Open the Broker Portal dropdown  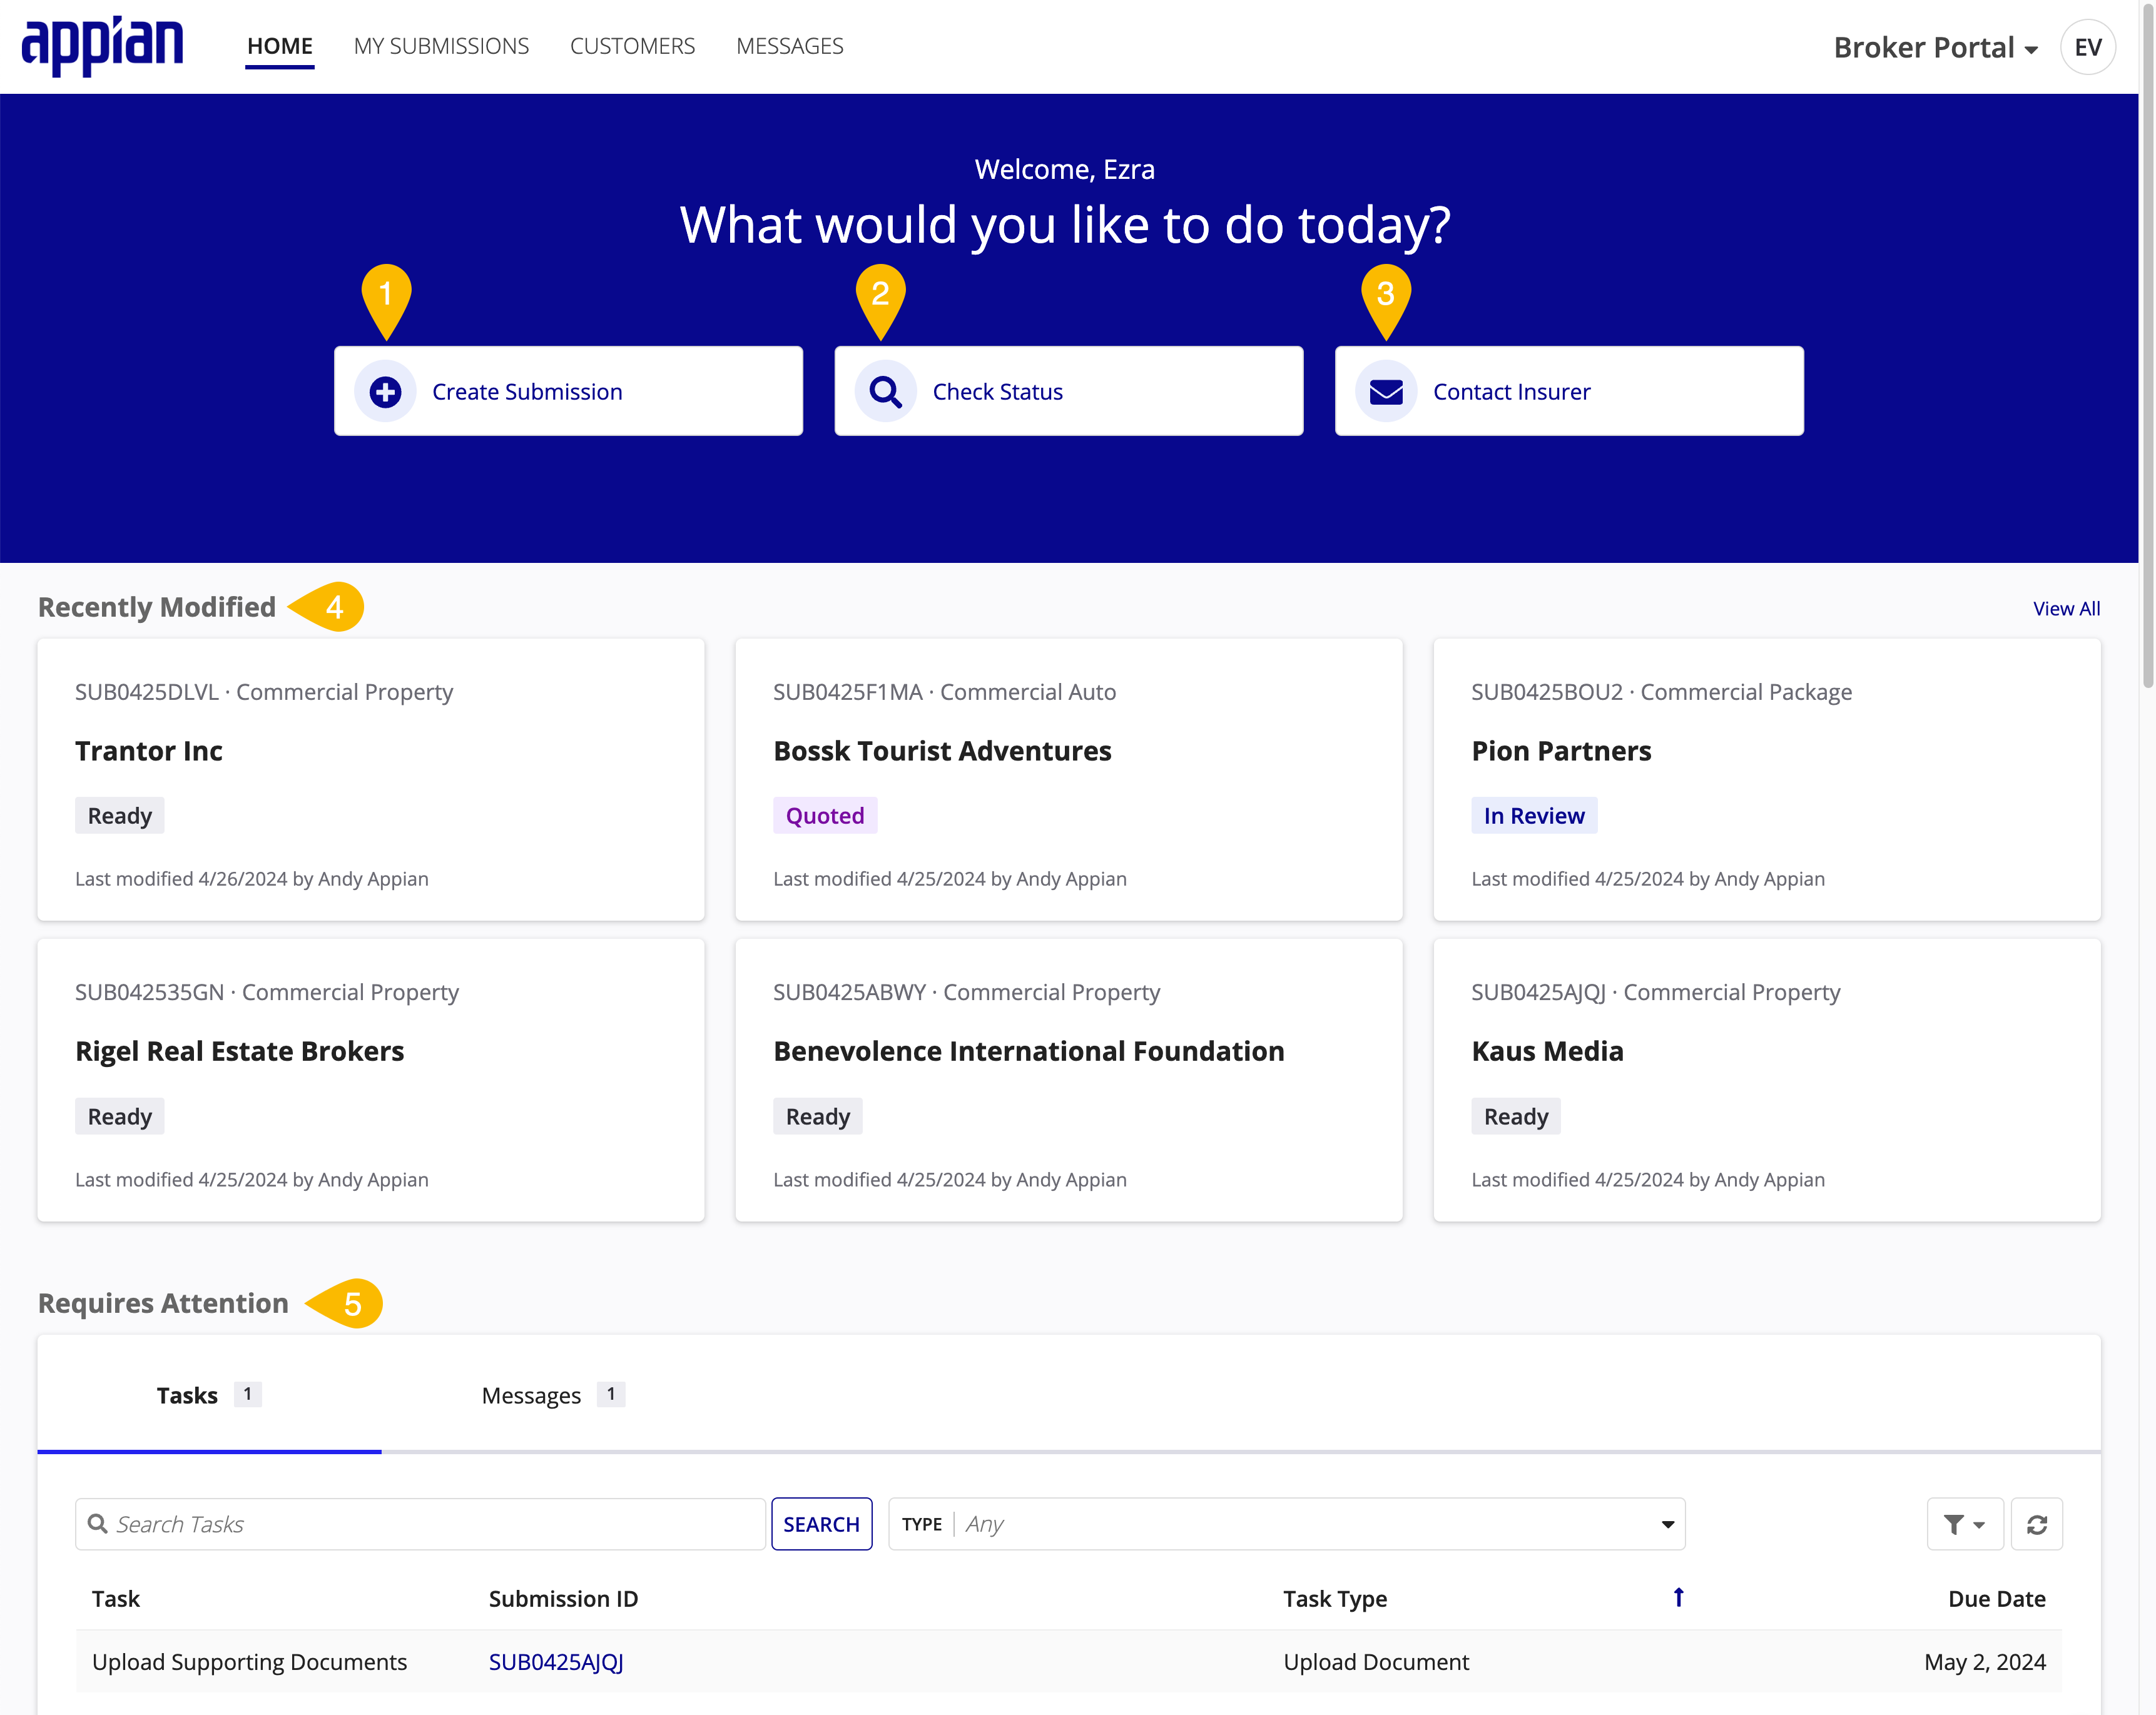pos(1935,47)
